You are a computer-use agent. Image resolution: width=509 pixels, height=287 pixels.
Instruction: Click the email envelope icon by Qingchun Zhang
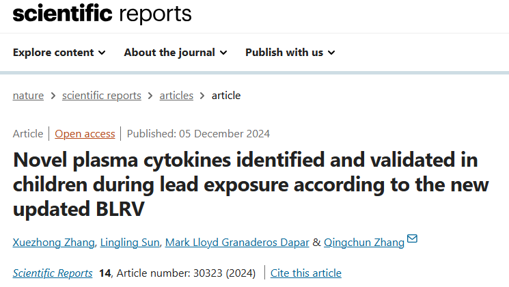click(412, 238)
